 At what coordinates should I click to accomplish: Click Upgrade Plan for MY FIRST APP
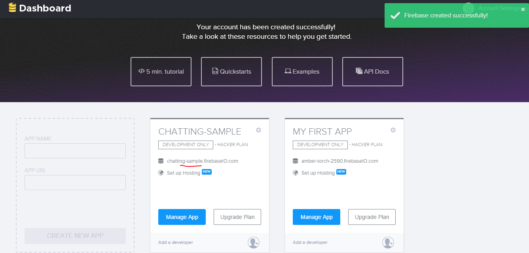372,217
